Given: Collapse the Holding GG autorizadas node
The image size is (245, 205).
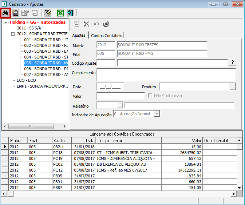Looking at the screenshot, I should (x=6, y=22).
